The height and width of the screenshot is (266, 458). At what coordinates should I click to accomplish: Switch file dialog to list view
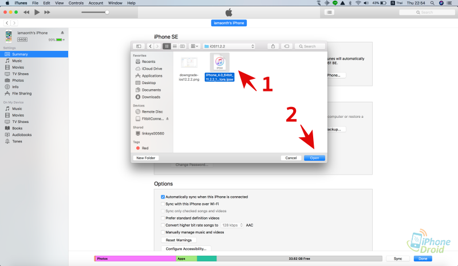click(175, 46)
